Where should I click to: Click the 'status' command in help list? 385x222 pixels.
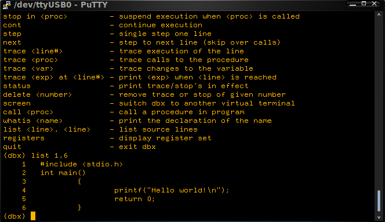click(17, 86)
